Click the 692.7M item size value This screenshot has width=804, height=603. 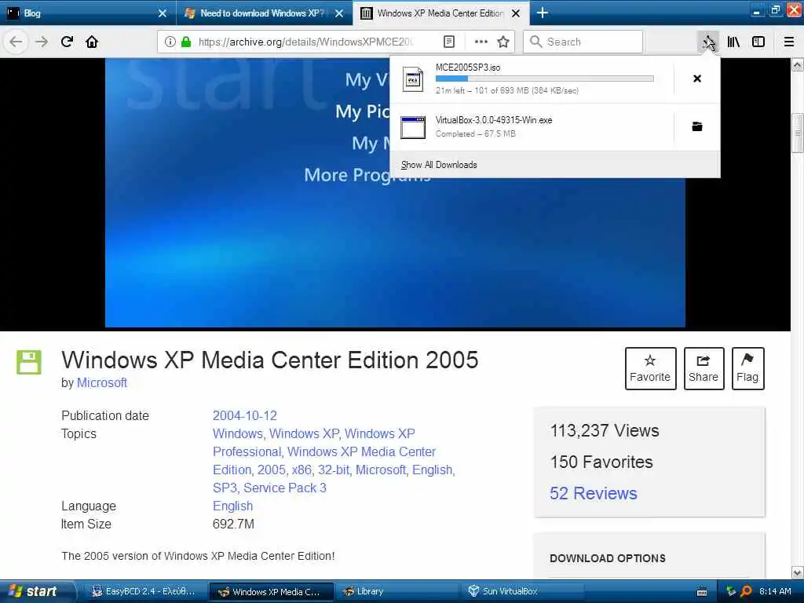tap(233, 524)
